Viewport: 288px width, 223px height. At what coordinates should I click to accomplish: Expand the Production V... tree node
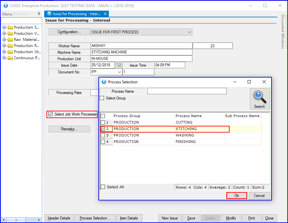click(x=4, y=33)
